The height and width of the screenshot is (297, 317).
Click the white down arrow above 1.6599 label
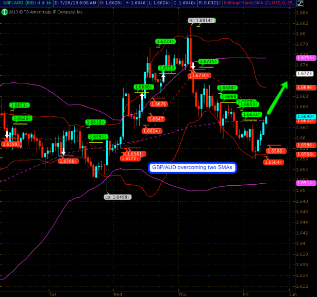(x=7, y=135)
